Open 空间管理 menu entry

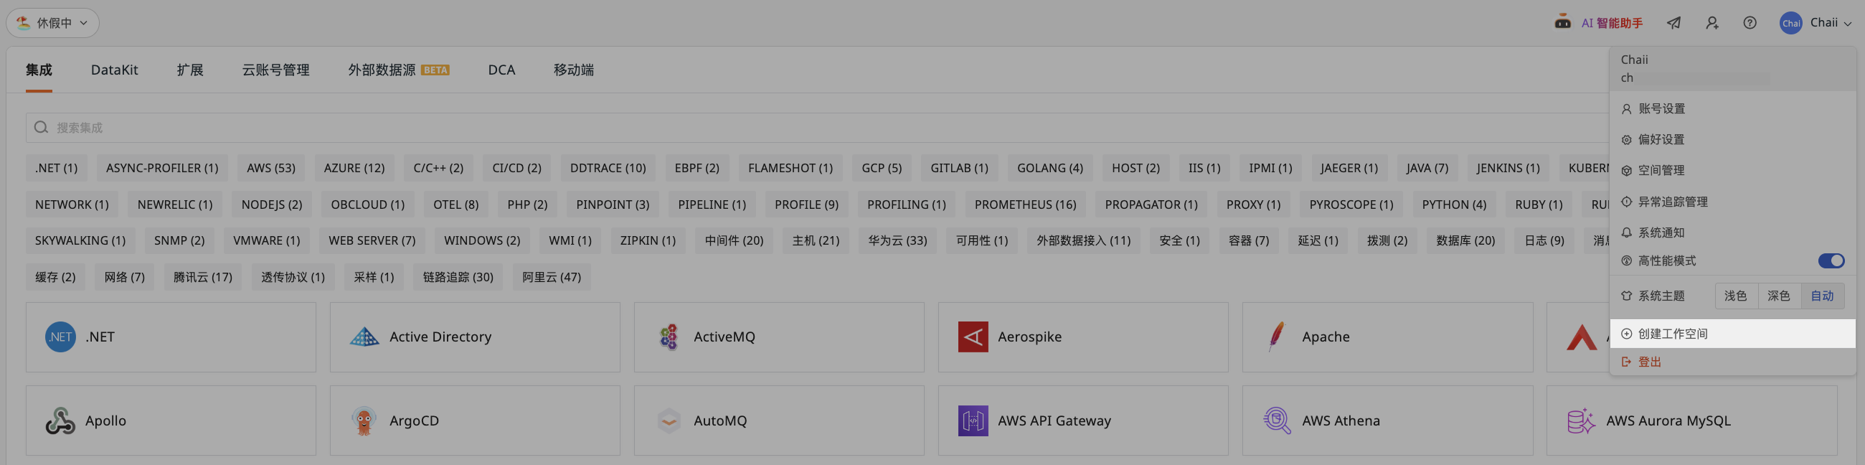[x=1732, y=171]
